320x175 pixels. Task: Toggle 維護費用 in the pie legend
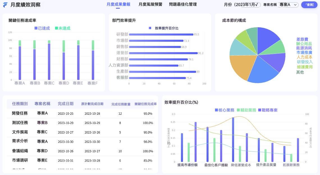[305, 67]
